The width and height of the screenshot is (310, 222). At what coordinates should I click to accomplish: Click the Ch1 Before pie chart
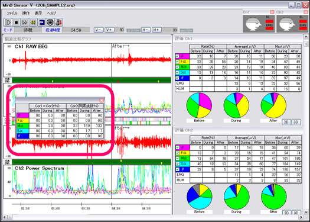point(199,105)
